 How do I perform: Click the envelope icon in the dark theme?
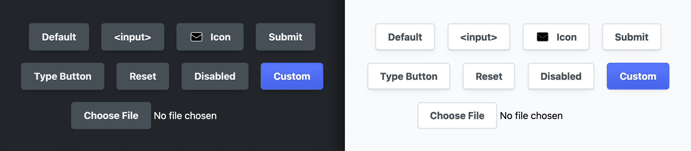click(x=196, y=37)
